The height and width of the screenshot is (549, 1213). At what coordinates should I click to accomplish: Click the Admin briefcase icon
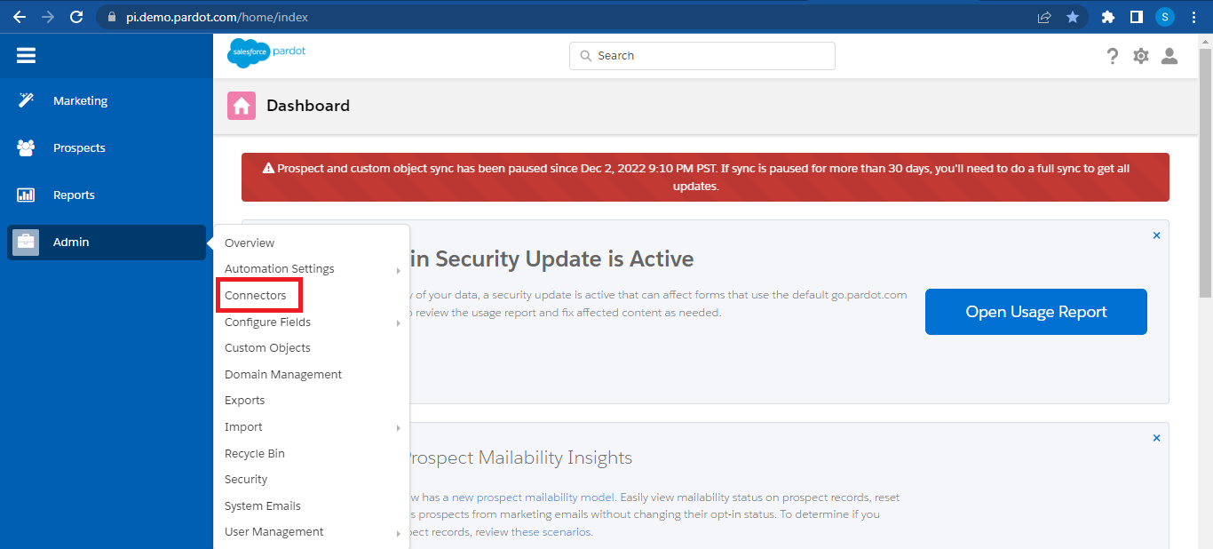coord(26,242)
